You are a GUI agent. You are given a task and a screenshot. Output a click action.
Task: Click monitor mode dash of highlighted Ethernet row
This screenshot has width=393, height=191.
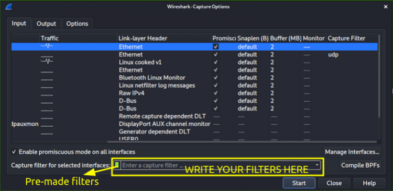pos(307,47)
